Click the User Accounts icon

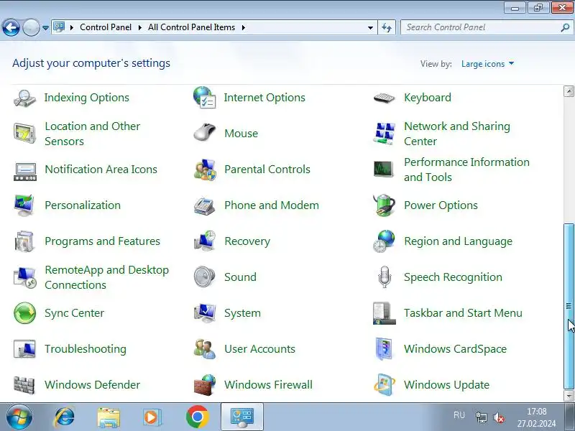pos(205,349)
